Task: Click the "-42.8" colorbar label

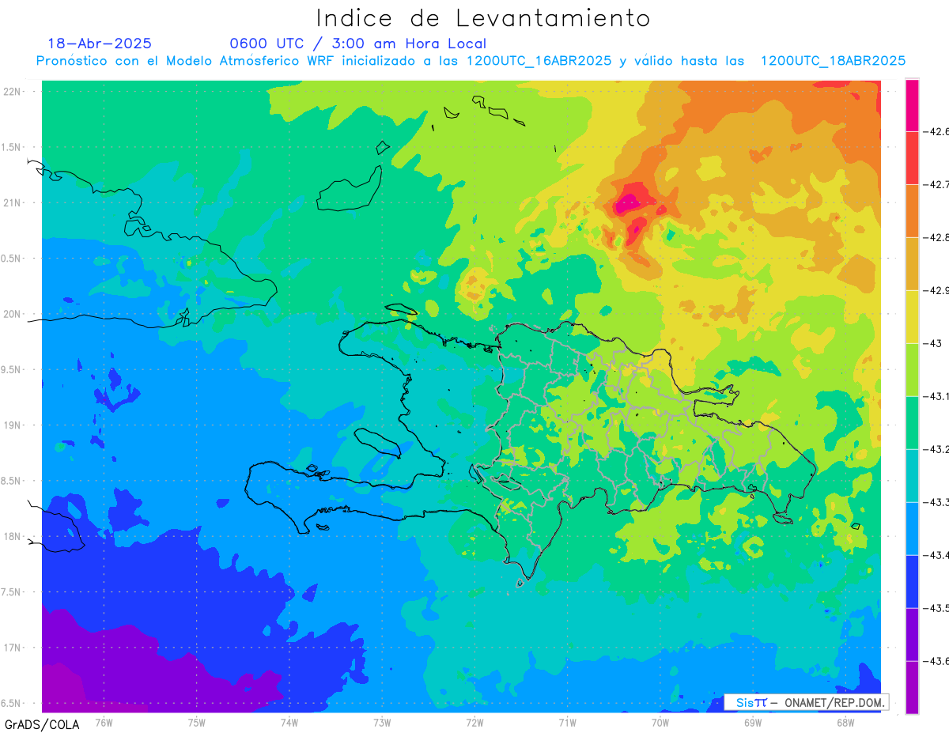Action: pos(936,237)
